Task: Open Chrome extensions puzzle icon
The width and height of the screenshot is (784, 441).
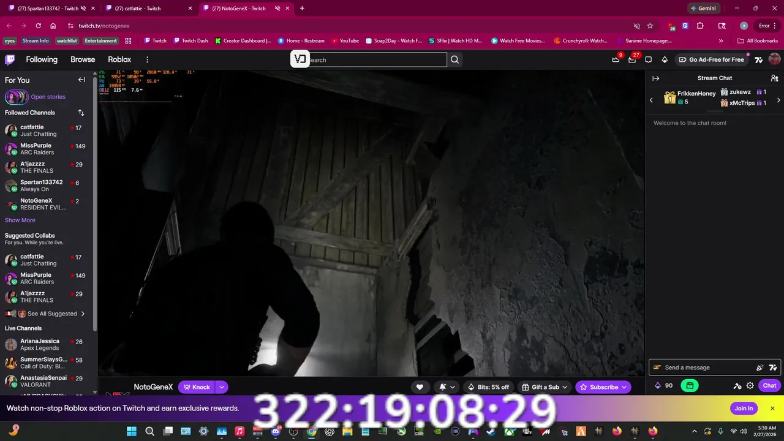Action: (x=700, y=26)
